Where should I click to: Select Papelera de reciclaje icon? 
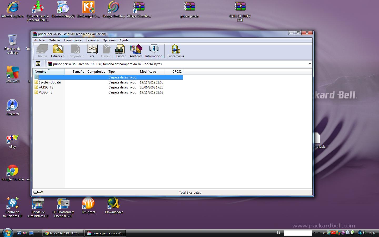[x=13, y=44]
